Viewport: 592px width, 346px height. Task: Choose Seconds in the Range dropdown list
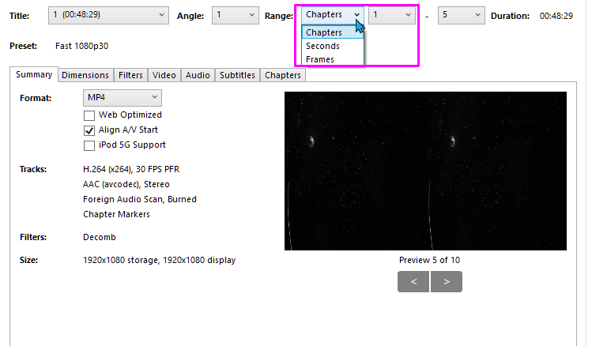(333, 46)
